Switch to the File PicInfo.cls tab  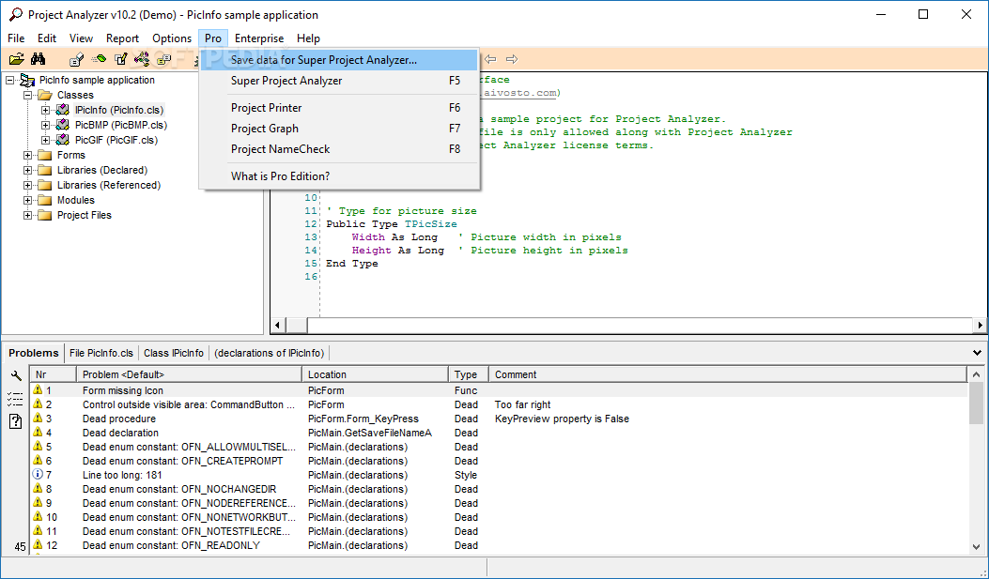[x=101, y=353]
